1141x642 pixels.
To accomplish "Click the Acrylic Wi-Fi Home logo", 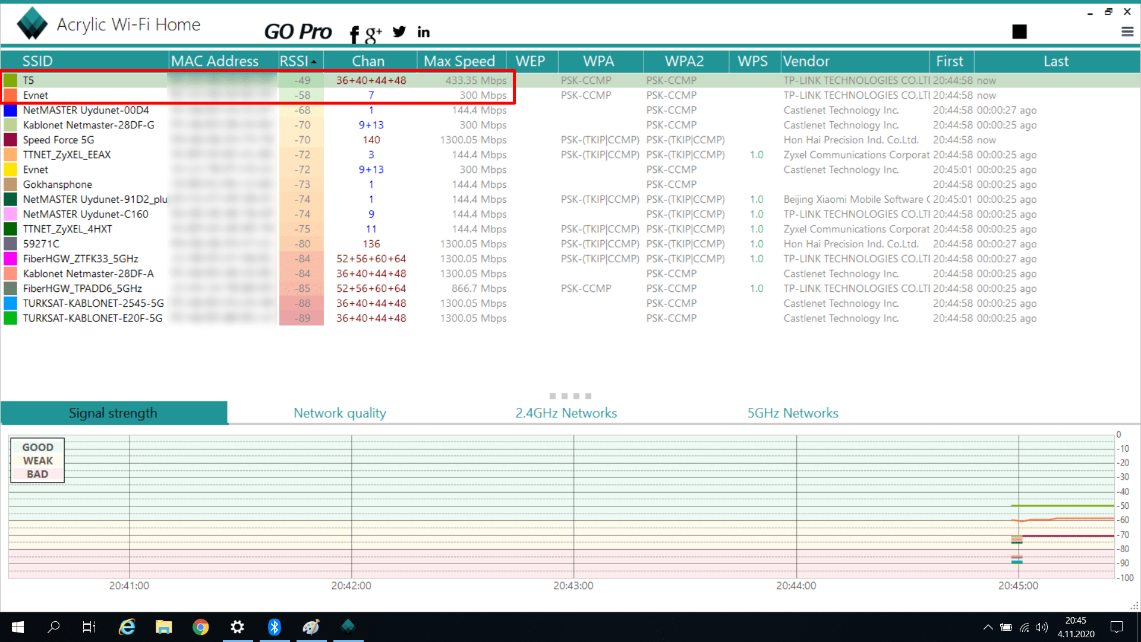I will 32,24.
